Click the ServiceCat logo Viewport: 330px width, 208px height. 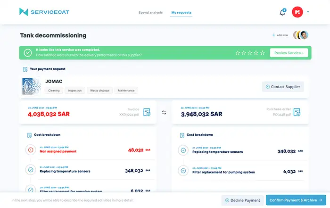click(x=44, y=12)
